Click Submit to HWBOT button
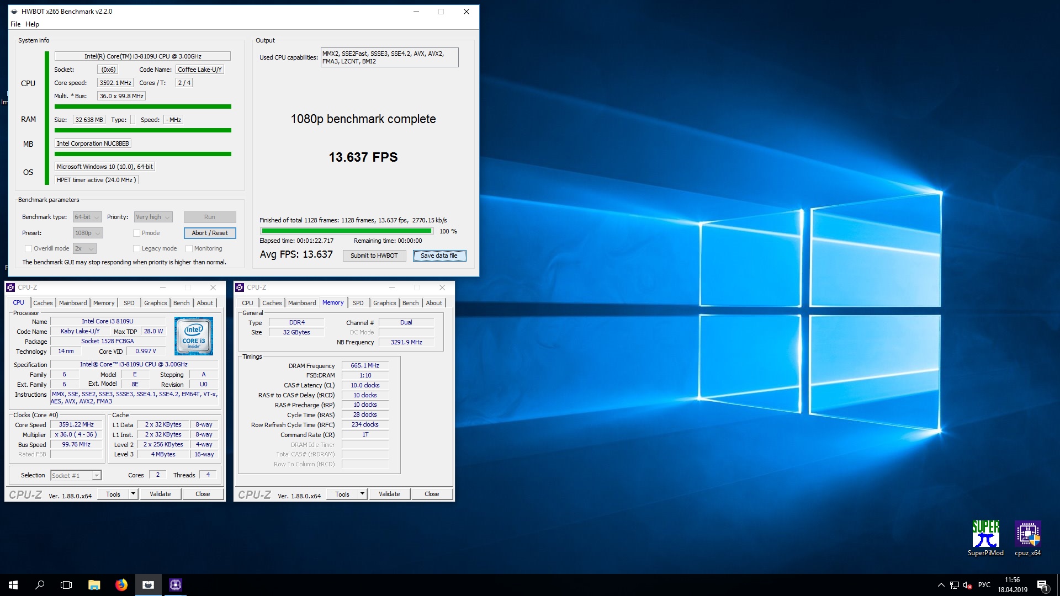The height and width of the screenshot is (596, 1060). 374,256
